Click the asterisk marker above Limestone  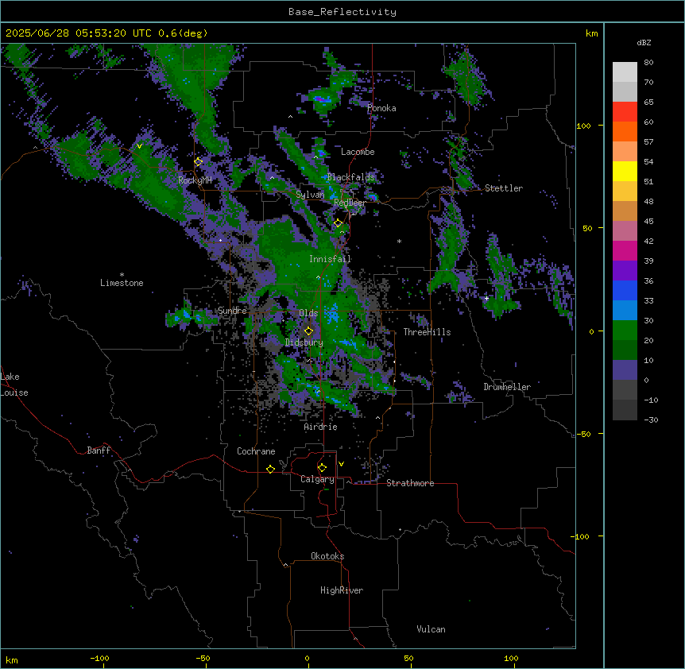pos(122,275)
